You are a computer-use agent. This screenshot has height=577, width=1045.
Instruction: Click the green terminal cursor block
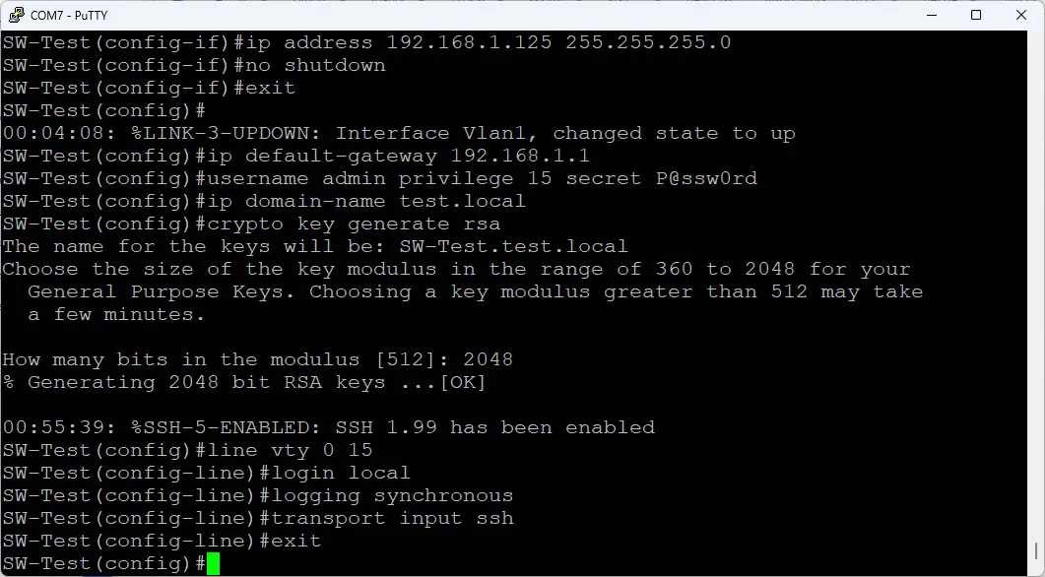point(213,563)
